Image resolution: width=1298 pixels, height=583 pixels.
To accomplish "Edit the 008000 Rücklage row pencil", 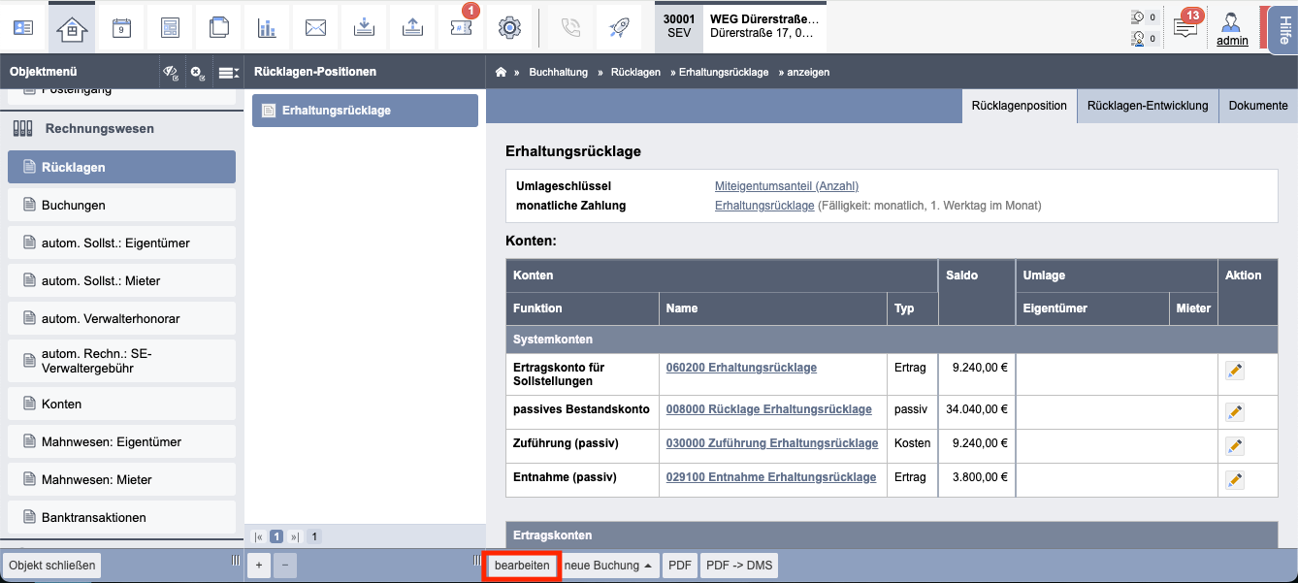I will [1234, 412].
